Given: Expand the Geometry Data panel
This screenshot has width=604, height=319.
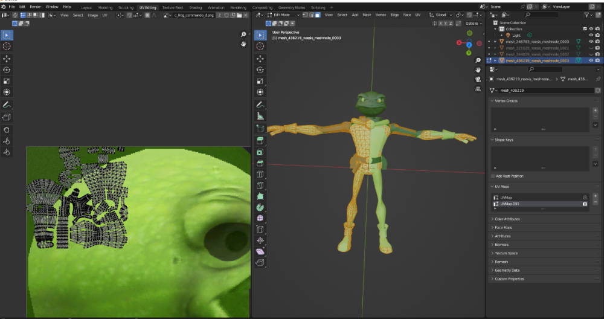Looking at the screenshot, I should [x=507, y=270].
